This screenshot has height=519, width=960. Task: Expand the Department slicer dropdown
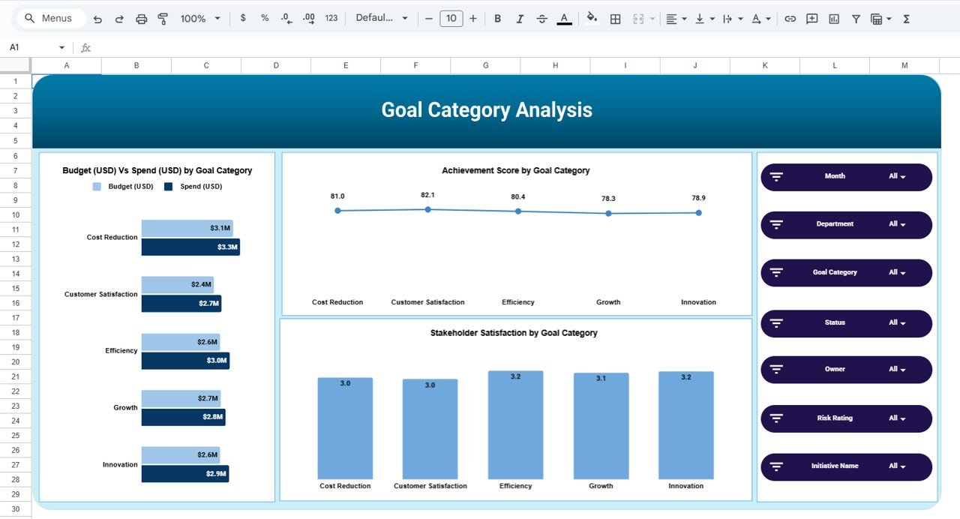point(897,224)
